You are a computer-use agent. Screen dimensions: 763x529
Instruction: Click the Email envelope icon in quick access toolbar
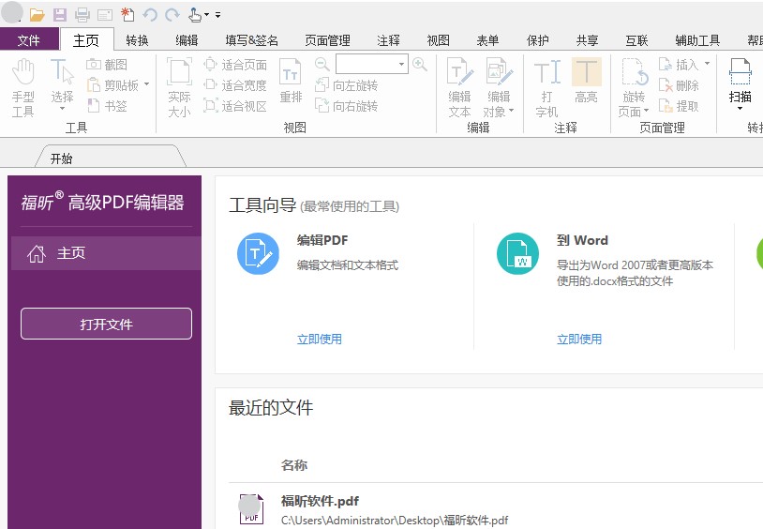[x=105, y=15]
